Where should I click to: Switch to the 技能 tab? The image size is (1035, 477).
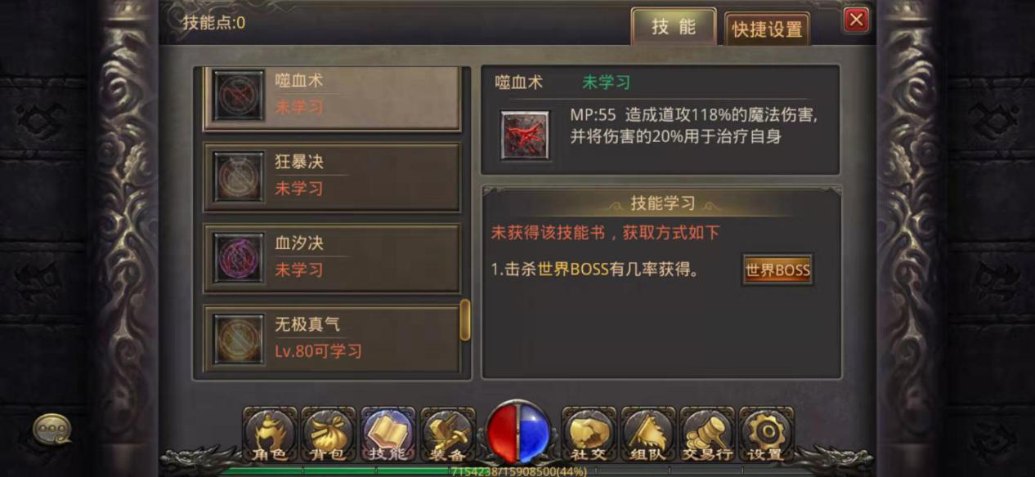click(x=674, y=27)
